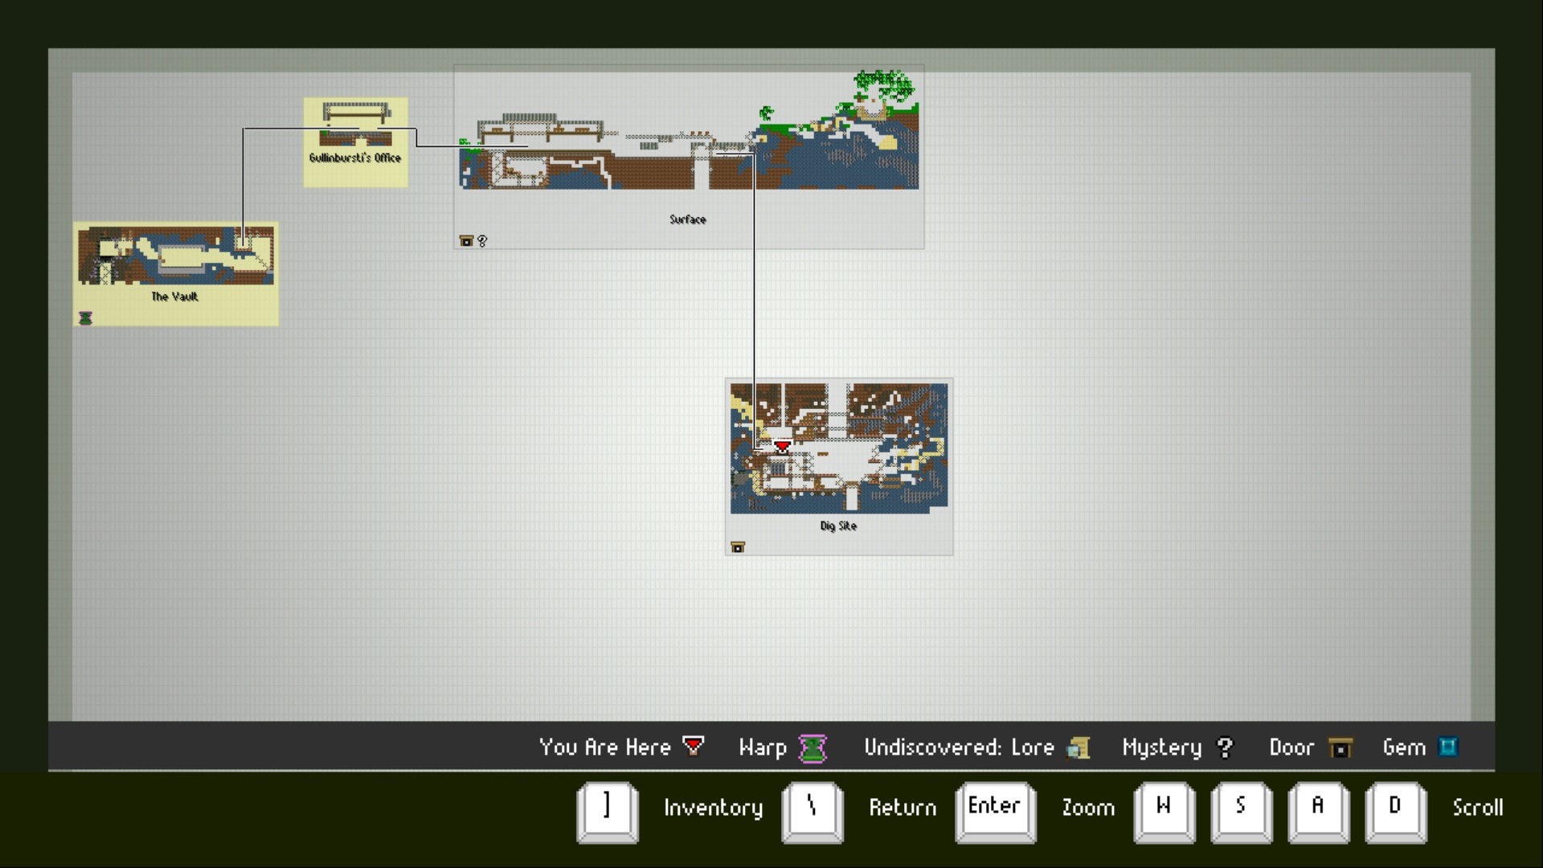Click the red You Are Here marker in Dig Site
The width and height of the screenshot is (1543, 868).
click(782, 446)
